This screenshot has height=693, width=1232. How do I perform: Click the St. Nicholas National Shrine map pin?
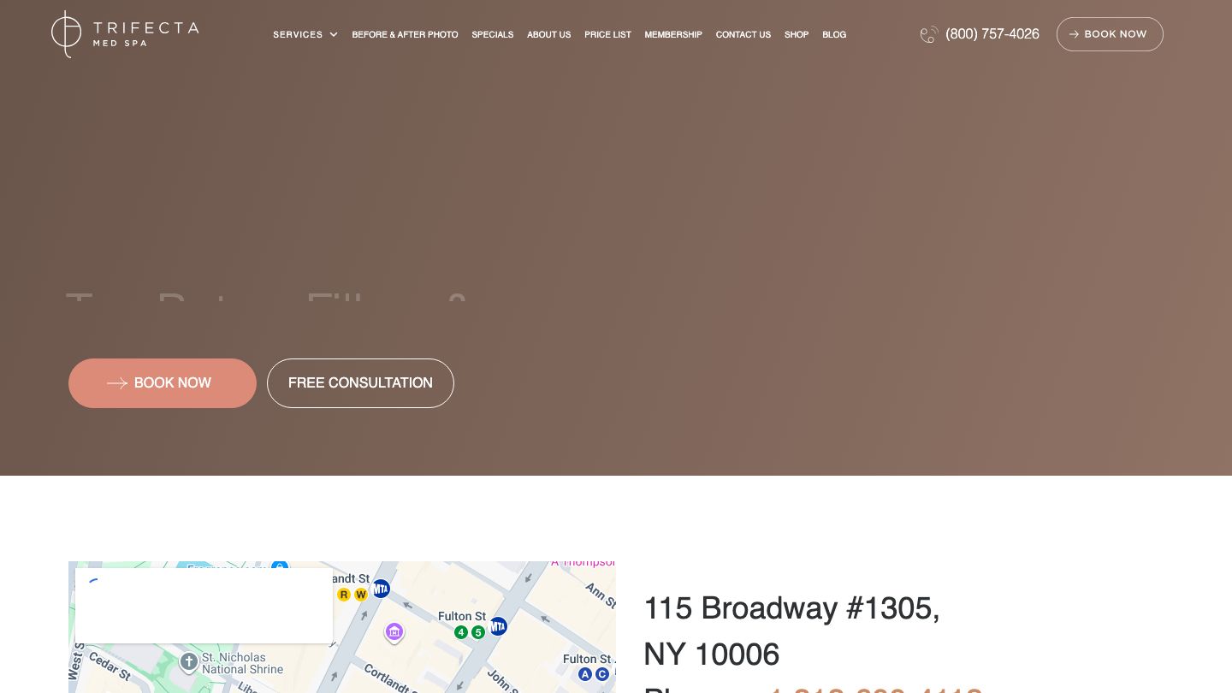[189, 662]
